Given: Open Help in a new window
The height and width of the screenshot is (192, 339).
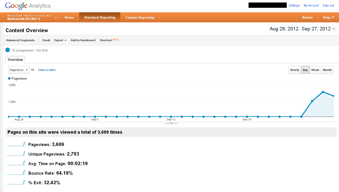Looking at the screenshot, I should click(x=328, y=17).
